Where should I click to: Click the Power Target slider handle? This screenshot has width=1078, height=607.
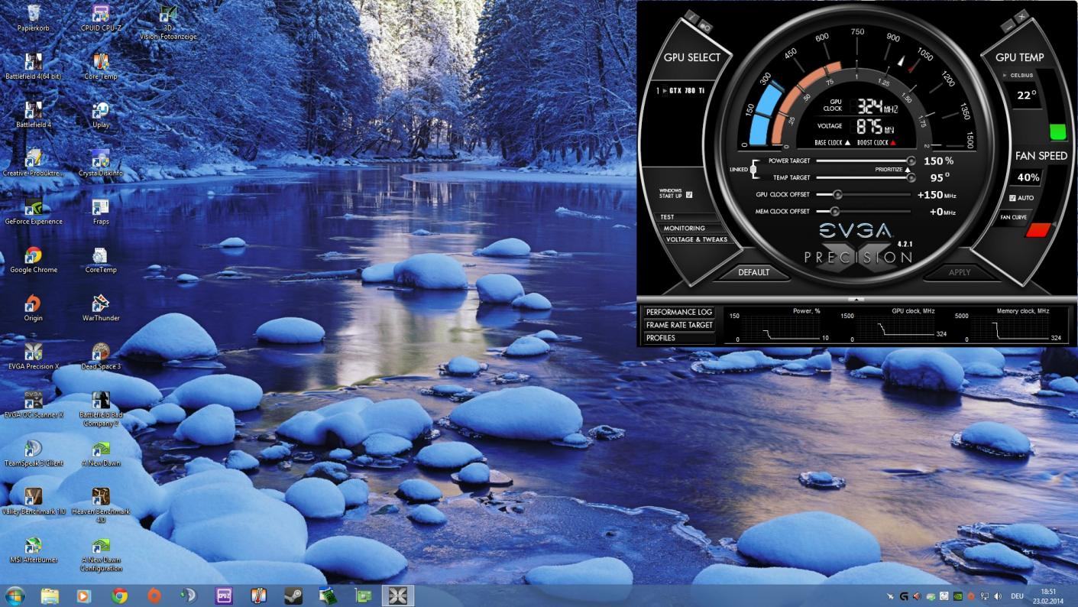911,161
